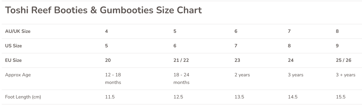Select the 12 - 18 months age cell

point(113,79)
